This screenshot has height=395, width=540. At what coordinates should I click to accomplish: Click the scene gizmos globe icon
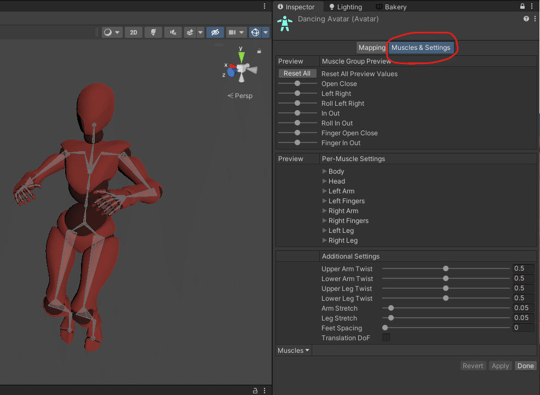coord(254,32)
